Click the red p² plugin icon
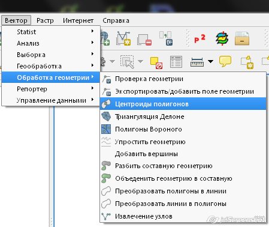 click(200, 38)
